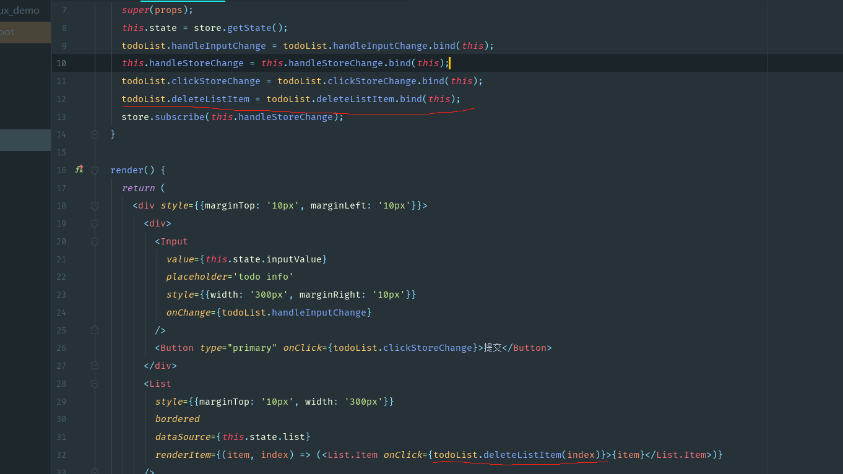The height and width of the screenshot is (474, 843).
Task: Click the 'todo info' placeholder string
Action: tap(263, 277)
